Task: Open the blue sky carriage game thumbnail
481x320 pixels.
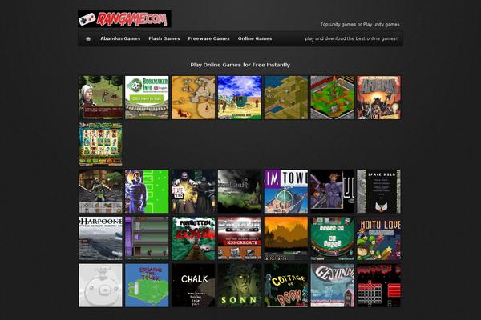Action: [x=240, y=98]
